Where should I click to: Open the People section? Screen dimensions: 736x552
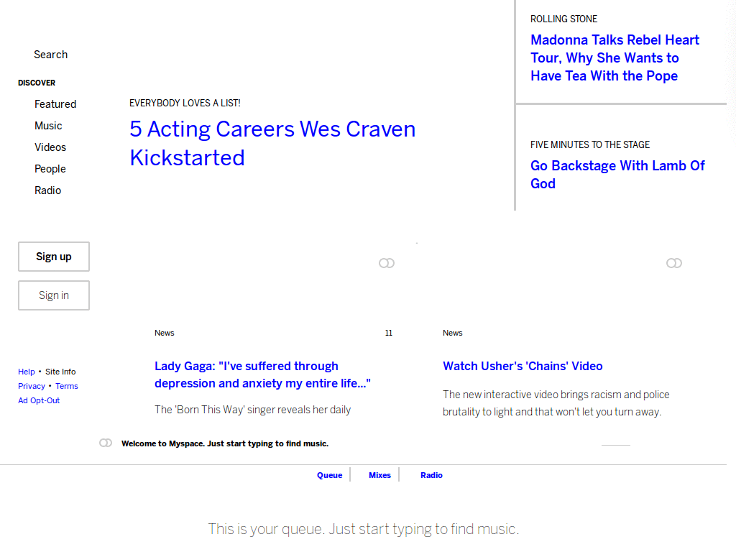[50, 169]
